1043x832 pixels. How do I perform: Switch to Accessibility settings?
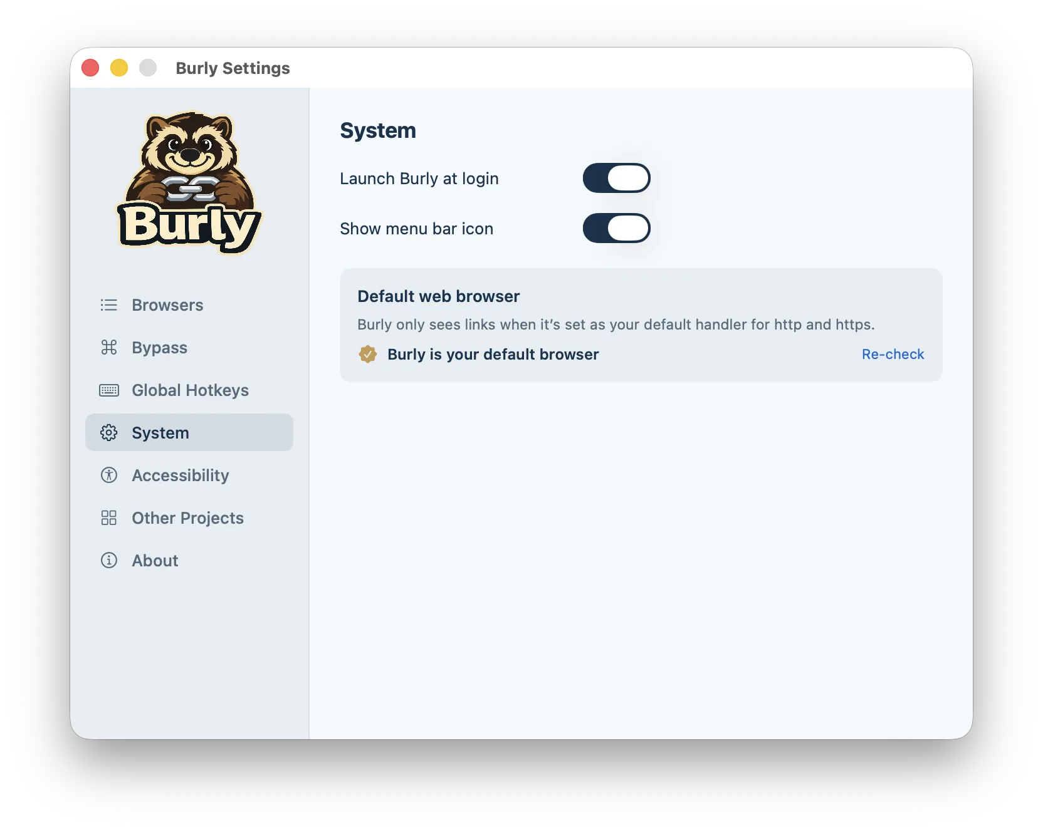(x=189, y=476)
